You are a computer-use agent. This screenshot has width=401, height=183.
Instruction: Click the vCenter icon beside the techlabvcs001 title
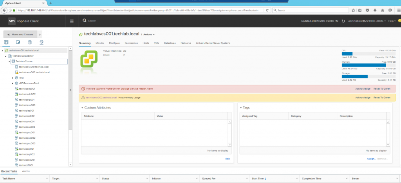tap(81, 34)
